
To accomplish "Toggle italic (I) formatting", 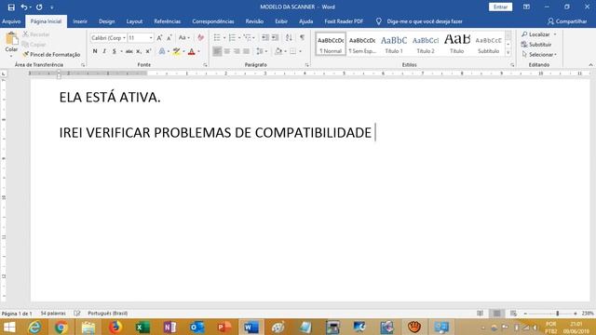I will pos(104,51).
